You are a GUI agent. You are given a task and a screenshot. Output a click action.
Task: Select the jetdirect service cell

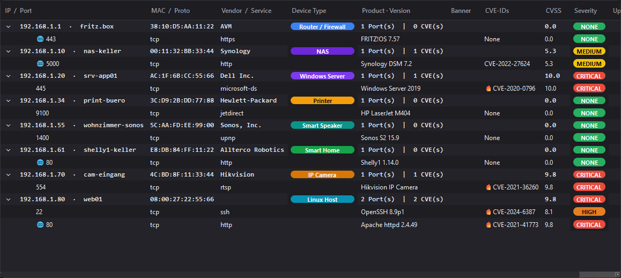(232, 113)
